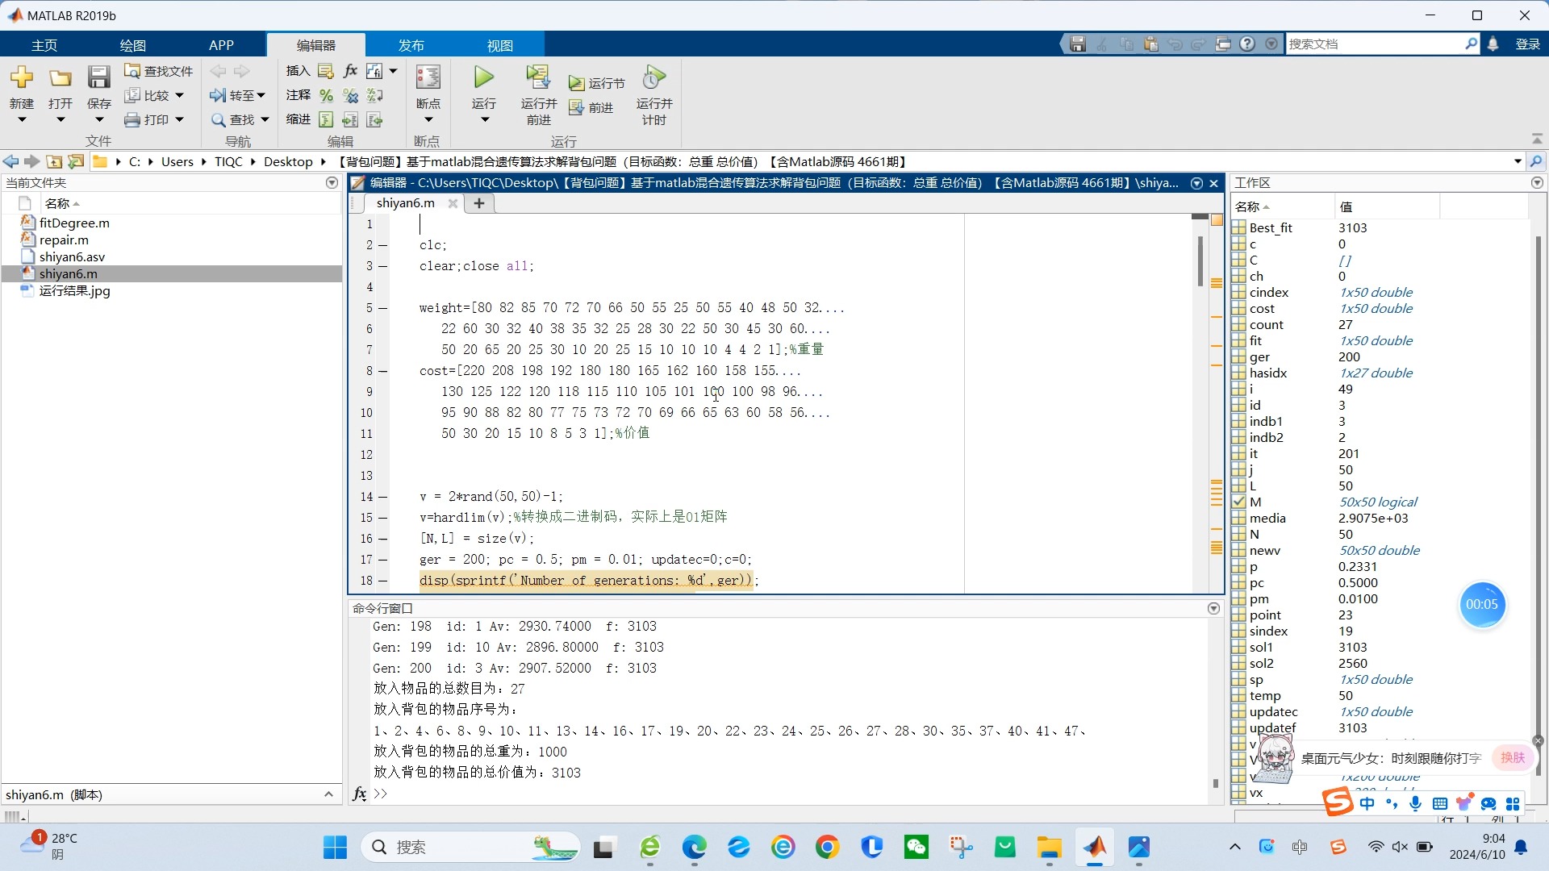Screen dimensions: 1549x871
Task: Click the Save file icon
Action: pyautogui.click(x=98, y=77)
